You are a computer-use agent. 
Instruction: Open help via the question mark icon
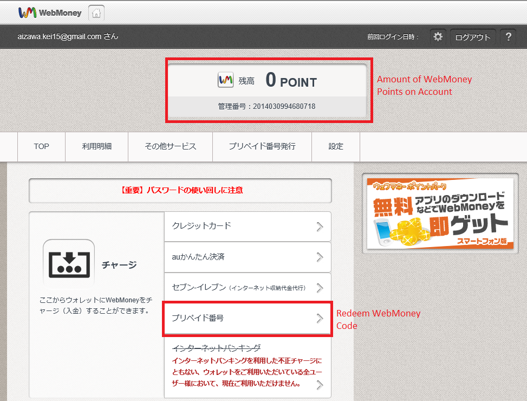click(x=509, y=37)
